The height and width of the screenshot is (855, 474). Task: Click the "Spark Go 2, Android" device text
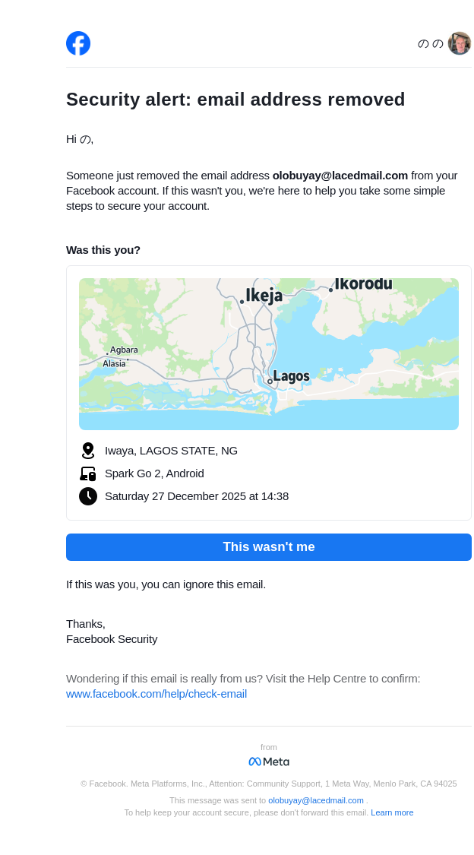[x=154, y=473]
